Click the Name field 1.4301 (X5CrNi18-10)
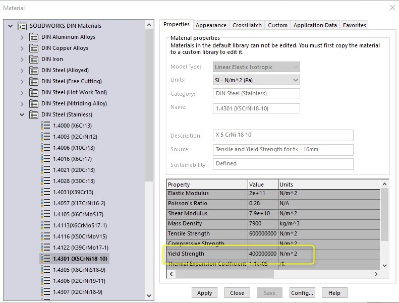The image size is (399, 303). [256, 108]
